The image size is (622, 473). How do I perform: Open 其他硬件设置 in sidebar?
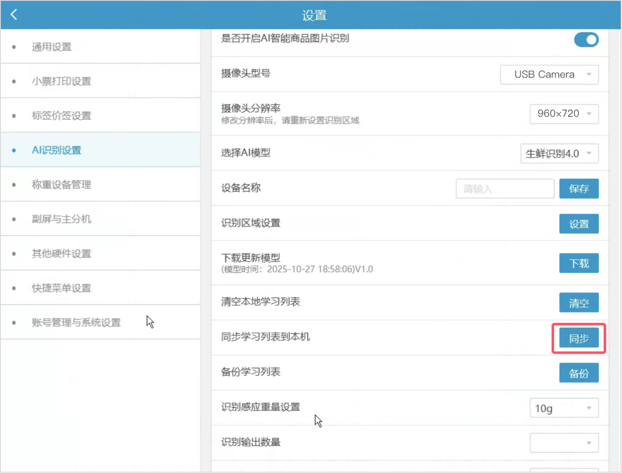[x=101, y=254]
